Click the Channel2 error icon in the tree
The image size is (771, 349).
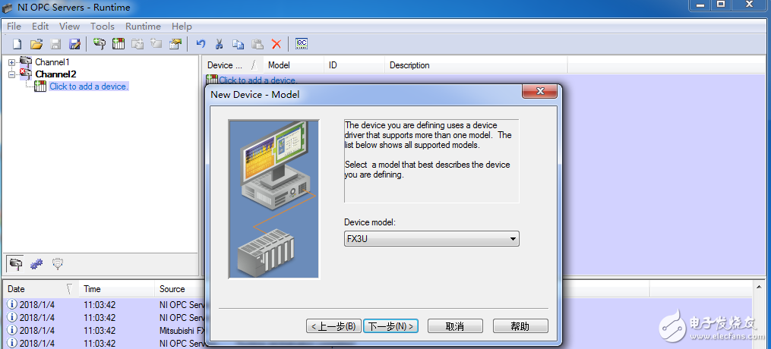point(26,74)
